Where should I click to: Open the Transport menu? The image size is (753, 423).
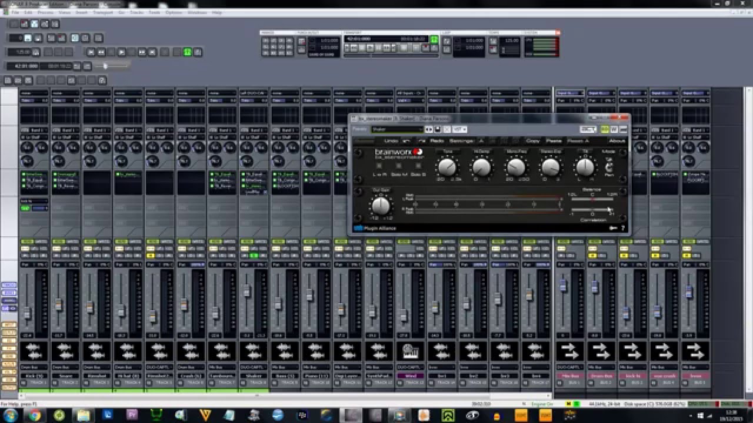103,12
